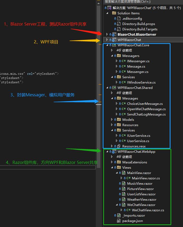Collapse the WPFBlazorChat.Core project node

click(107, 45)
